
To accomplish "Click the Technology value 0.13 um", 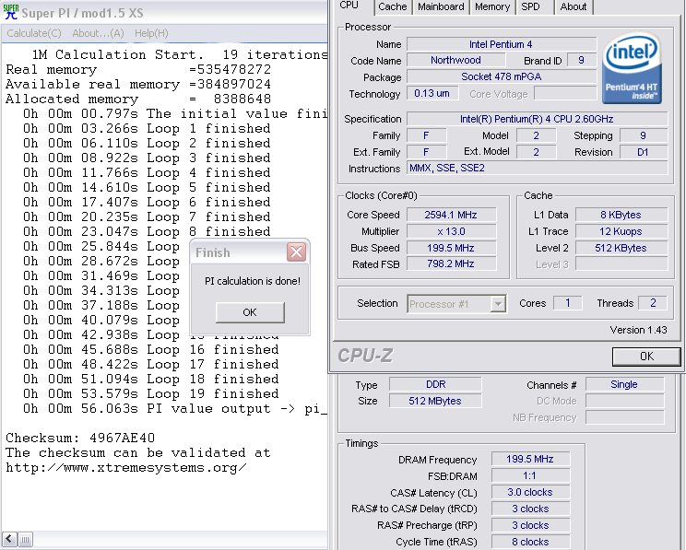I will 432,93.
